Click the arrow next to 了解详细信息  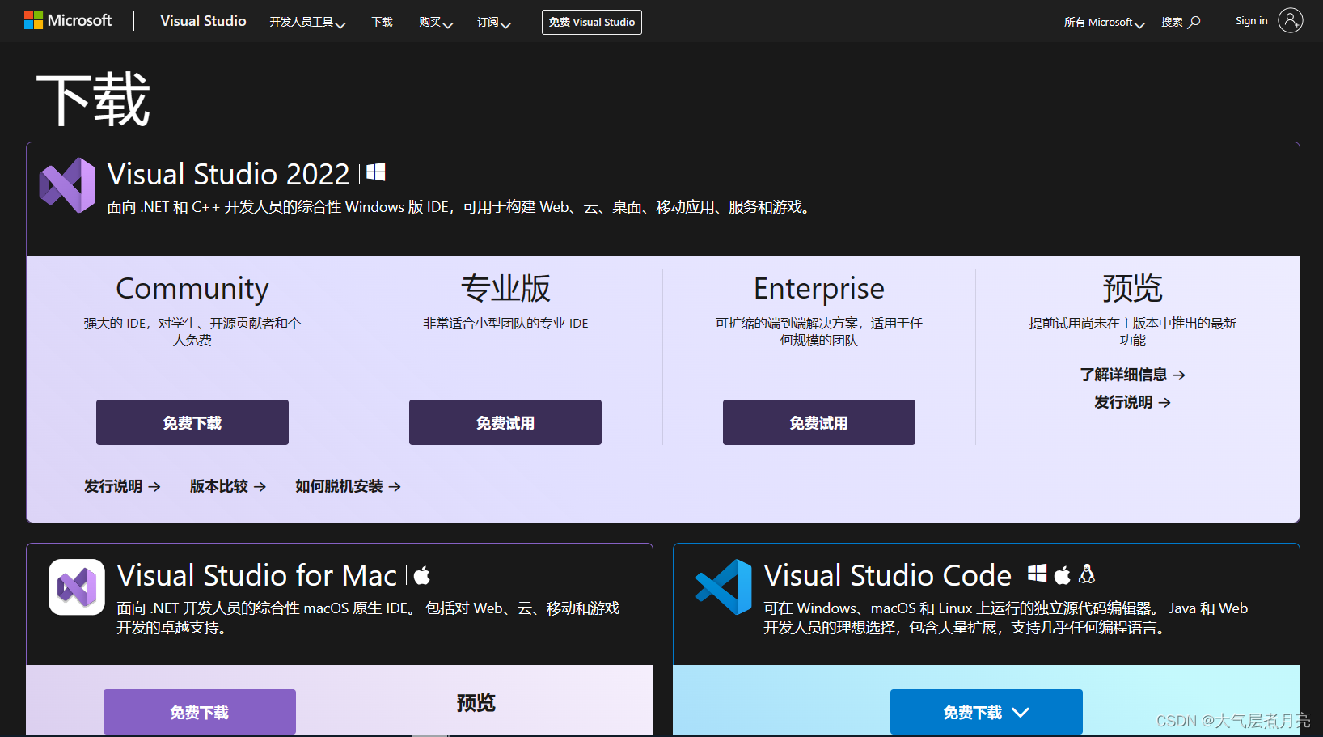pos(1179,375)
